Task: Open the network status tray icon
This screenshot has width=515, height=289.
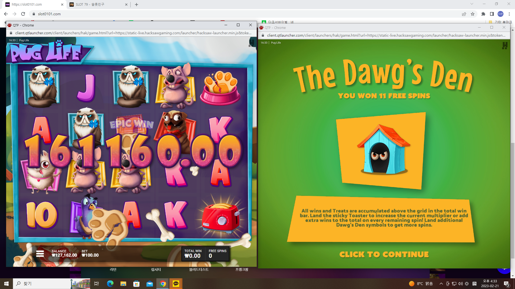Action: pyautogui.click(x=454, y=284)
